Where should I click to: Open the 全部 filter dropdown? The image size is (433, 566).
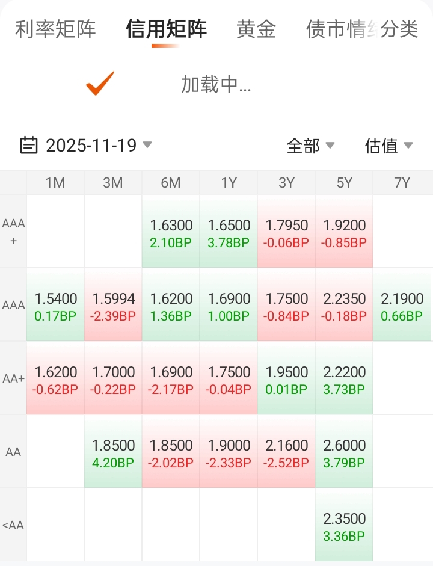(x=310, y=145)
